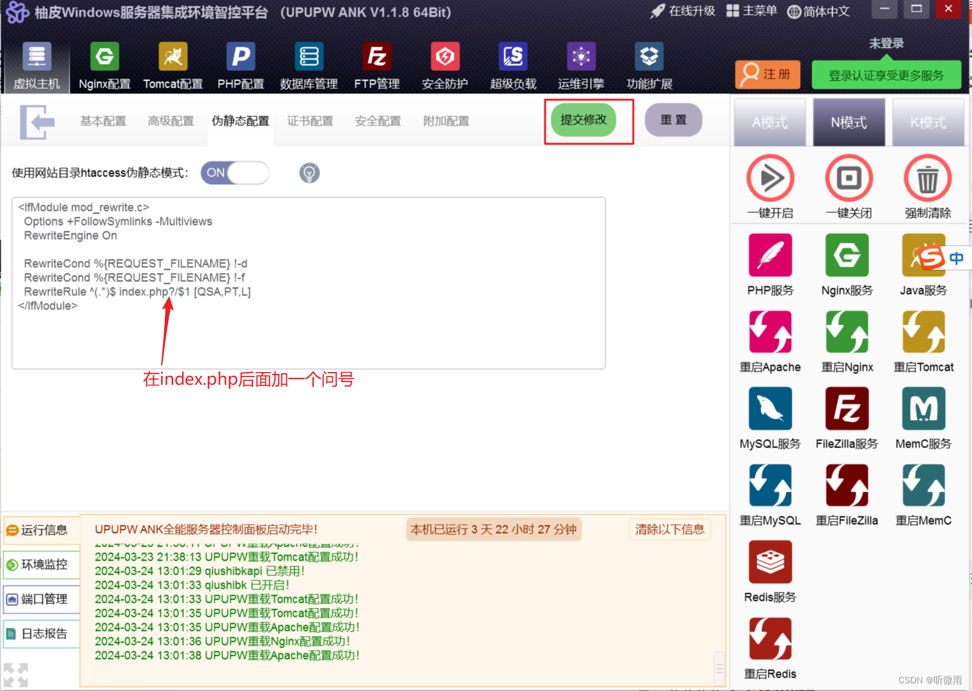Open the 运行信息 side tab

click(x=41, y=530)
